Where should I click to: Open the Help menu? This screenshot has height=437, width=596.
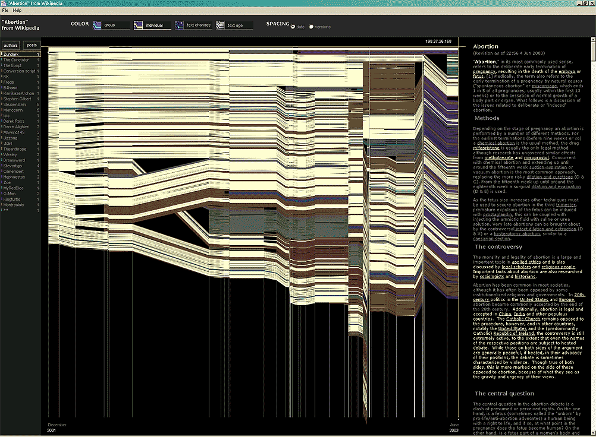point(17,11)
